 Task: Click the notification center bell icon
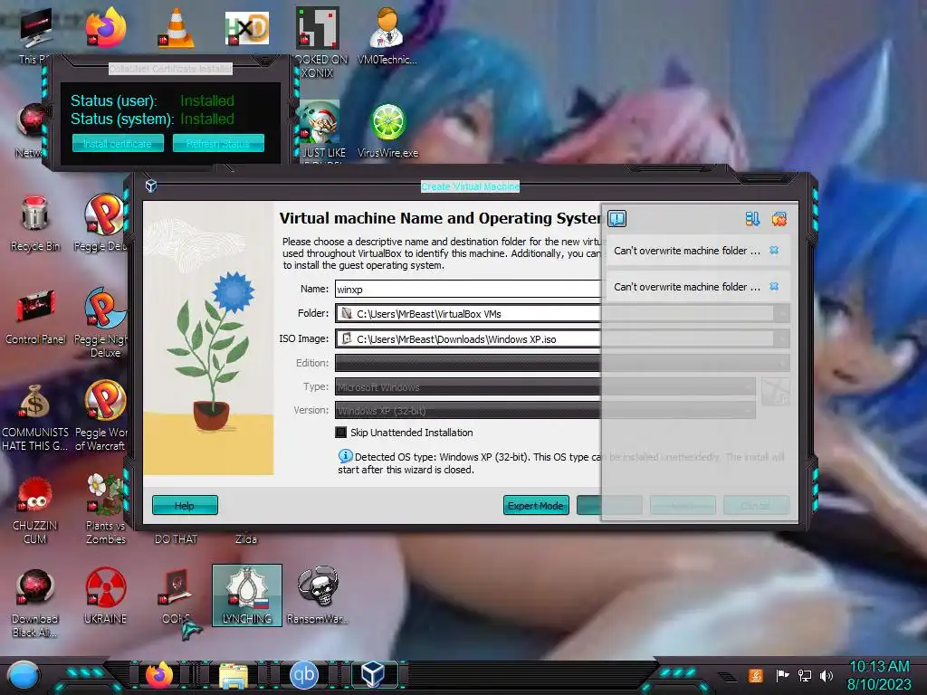616,219
